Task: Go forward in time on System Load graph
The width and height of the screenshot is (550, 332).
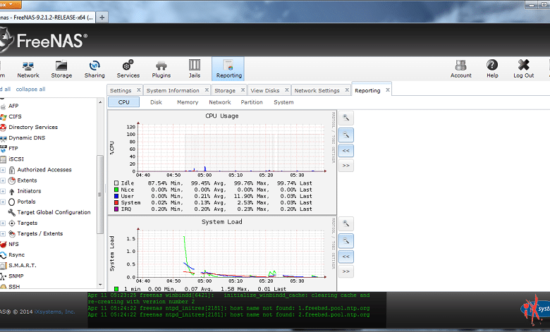Action: (x=346, y=271)
